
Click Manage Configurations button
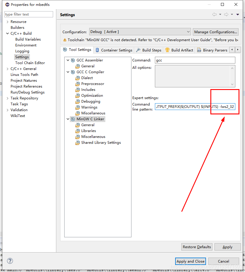216,32
